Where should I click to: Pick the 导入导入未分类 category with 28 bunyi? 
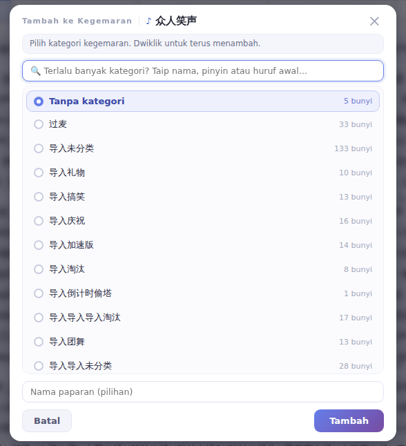click(203, 366)
